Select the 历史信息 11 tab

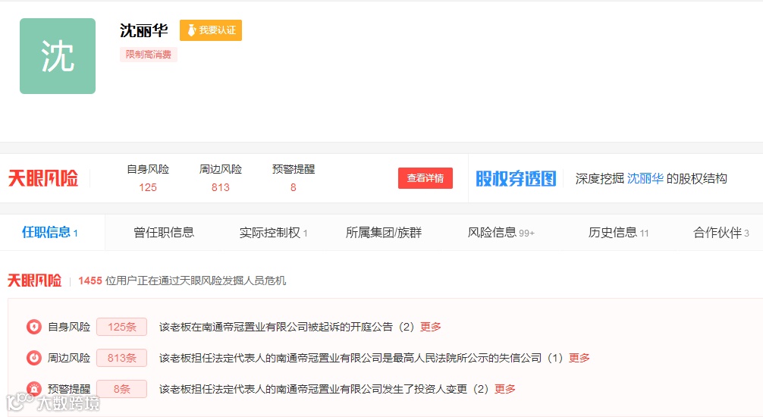618,233
